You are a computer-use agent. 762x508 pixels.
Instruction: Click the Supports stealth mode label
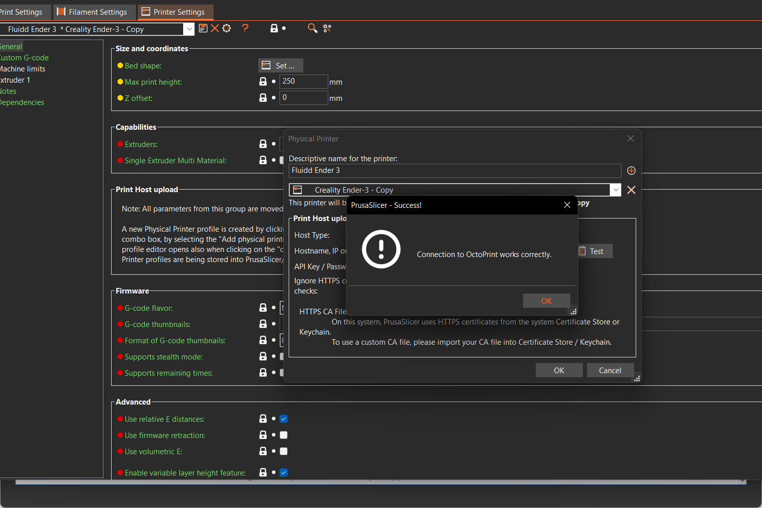click(x=163, y=356)
